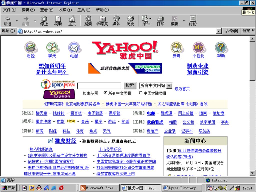Click the 检索 search button
The image size is (256, 192).
pyautogui.click(x=130, y=85)
